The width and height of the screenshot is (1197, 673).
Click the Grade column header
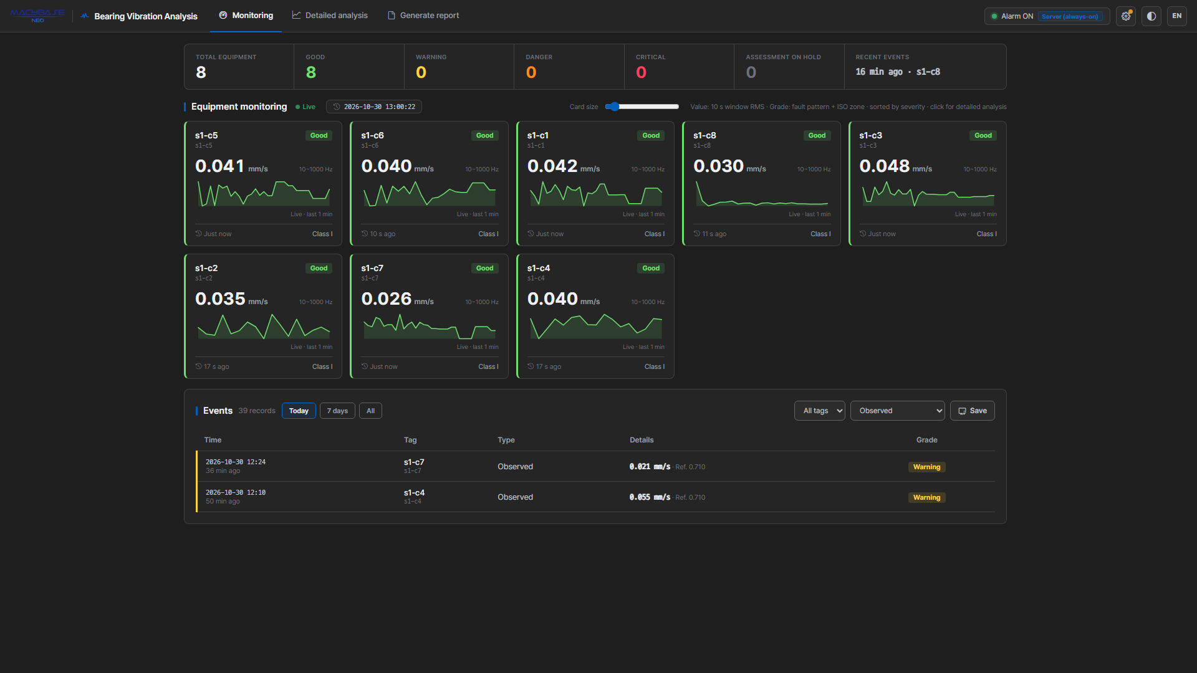[926, 440]
